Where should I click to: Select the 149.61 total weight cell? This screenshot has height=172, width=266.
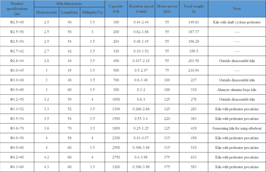point(194,22)
